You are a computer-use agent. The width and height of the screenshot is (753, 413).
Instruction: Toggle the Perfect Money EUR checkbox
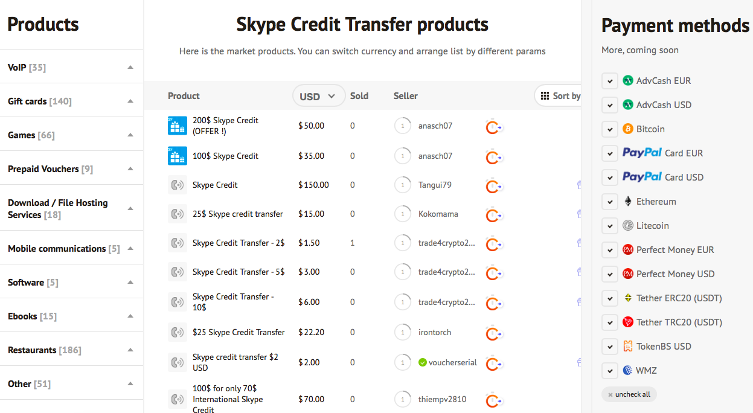[610, 250]
